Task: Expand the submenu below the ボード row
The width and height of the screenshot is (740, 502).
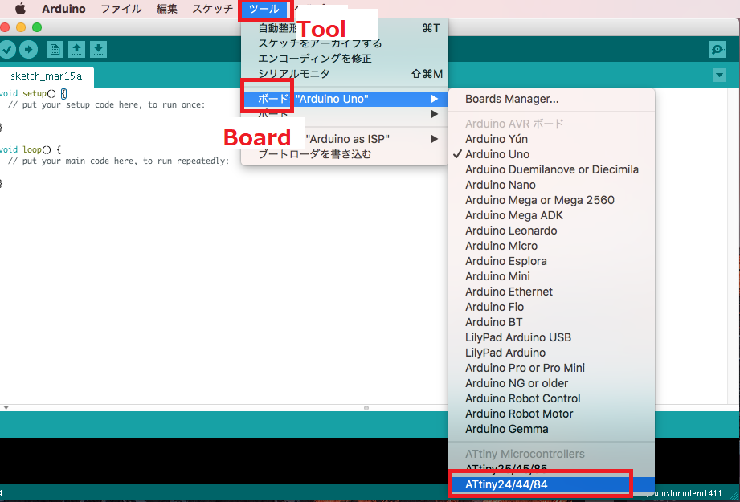Action: coord(345,114)
